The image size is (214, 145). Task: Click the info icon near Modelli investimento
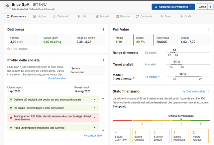[x=134, y=78]
